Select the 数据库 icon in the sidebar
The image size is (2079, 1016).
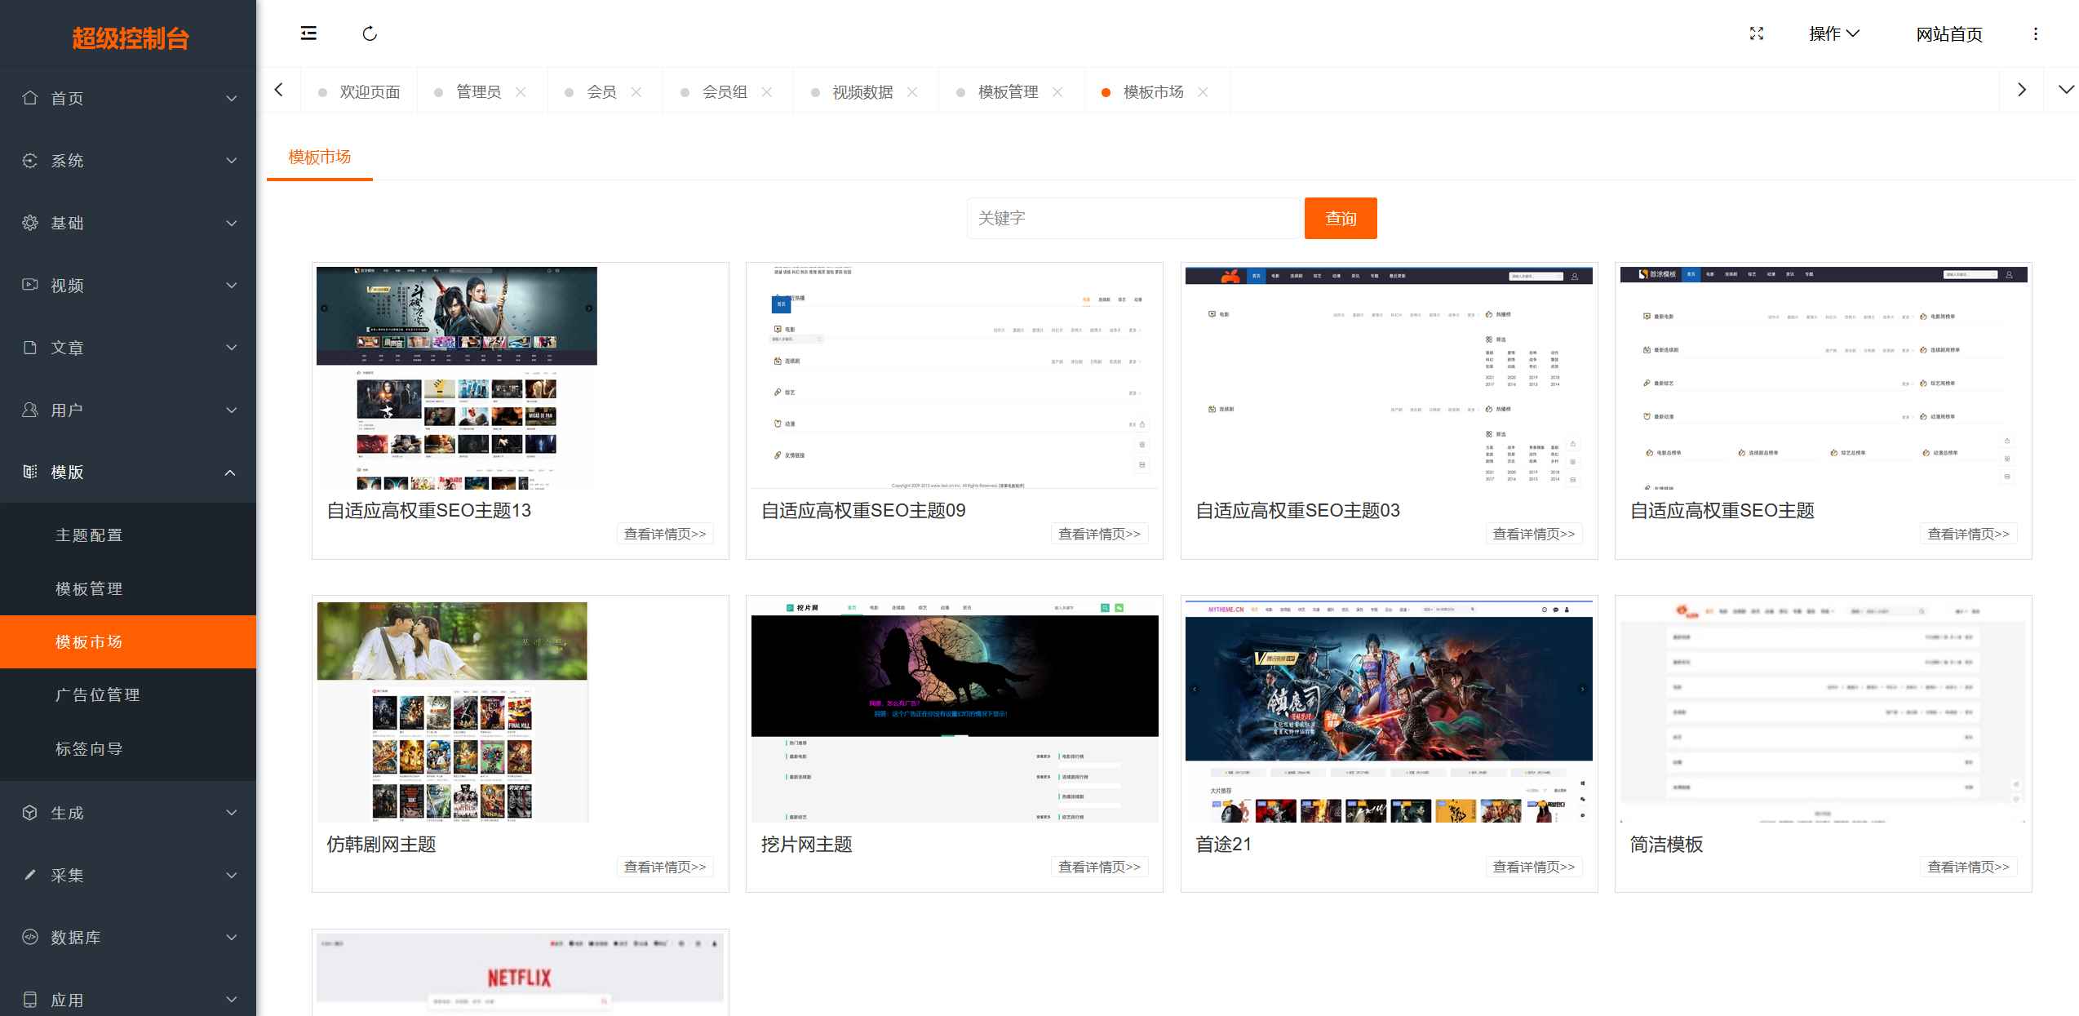tap(30, 938)
